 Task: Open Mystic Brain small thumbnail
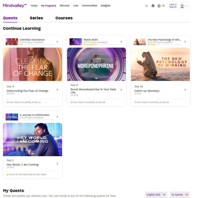tap(76, 42)
